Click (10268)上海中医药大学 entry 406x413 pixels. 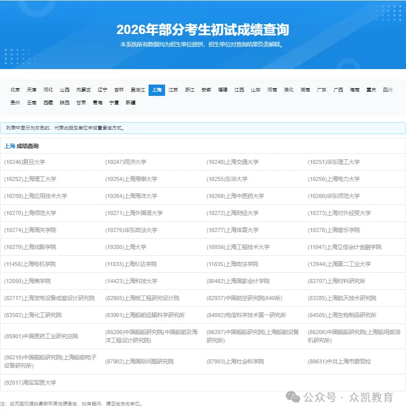[235, 196]
